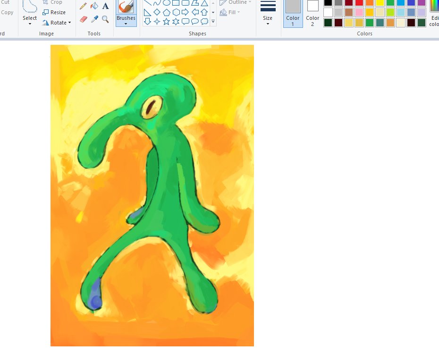Choose the up arrow shape
Image resolution: width=439 pixels, height=361 pixels.
[204, 12]
